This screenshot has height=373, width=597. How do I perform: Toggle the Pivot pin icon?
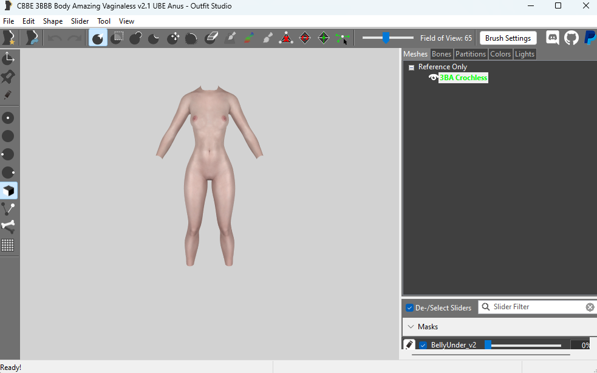coord(8,77)
